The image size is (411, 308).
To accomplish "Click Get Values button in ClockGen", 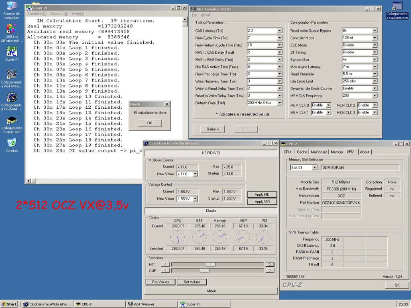I will tap(161, 282).
